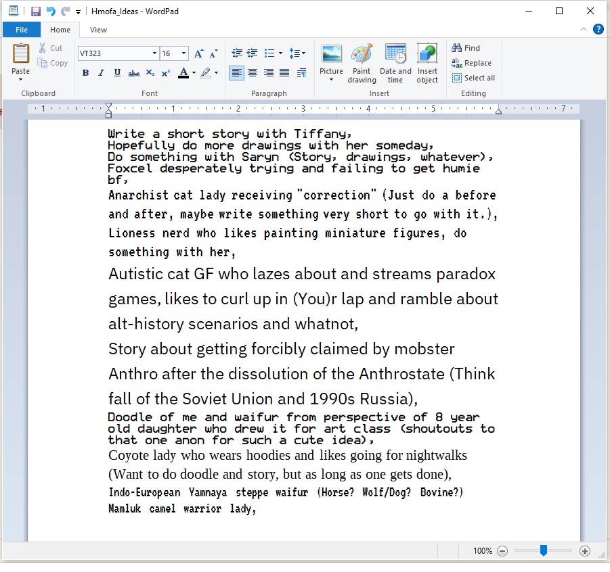Click in line 'Doodle of me and waifur from perspective'
610x572 pixels.
point(257,417)
